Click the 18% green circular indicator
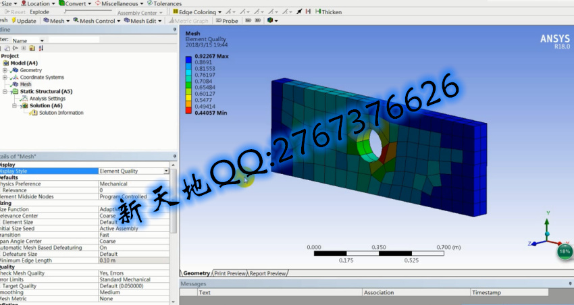This screenshot has height=305, width=574. pos(565,252)
